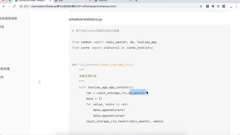
Task: Open the green Evernote extension icon
Action: click(213, 6)
